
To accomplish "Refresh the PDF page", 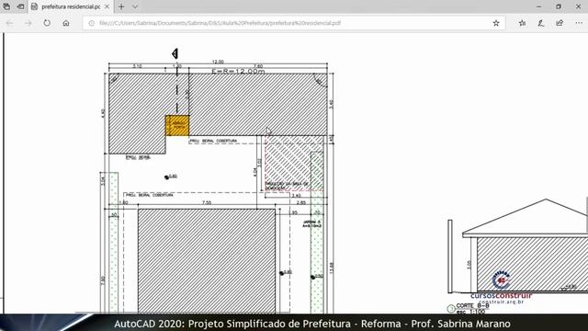I will (47, 23).
